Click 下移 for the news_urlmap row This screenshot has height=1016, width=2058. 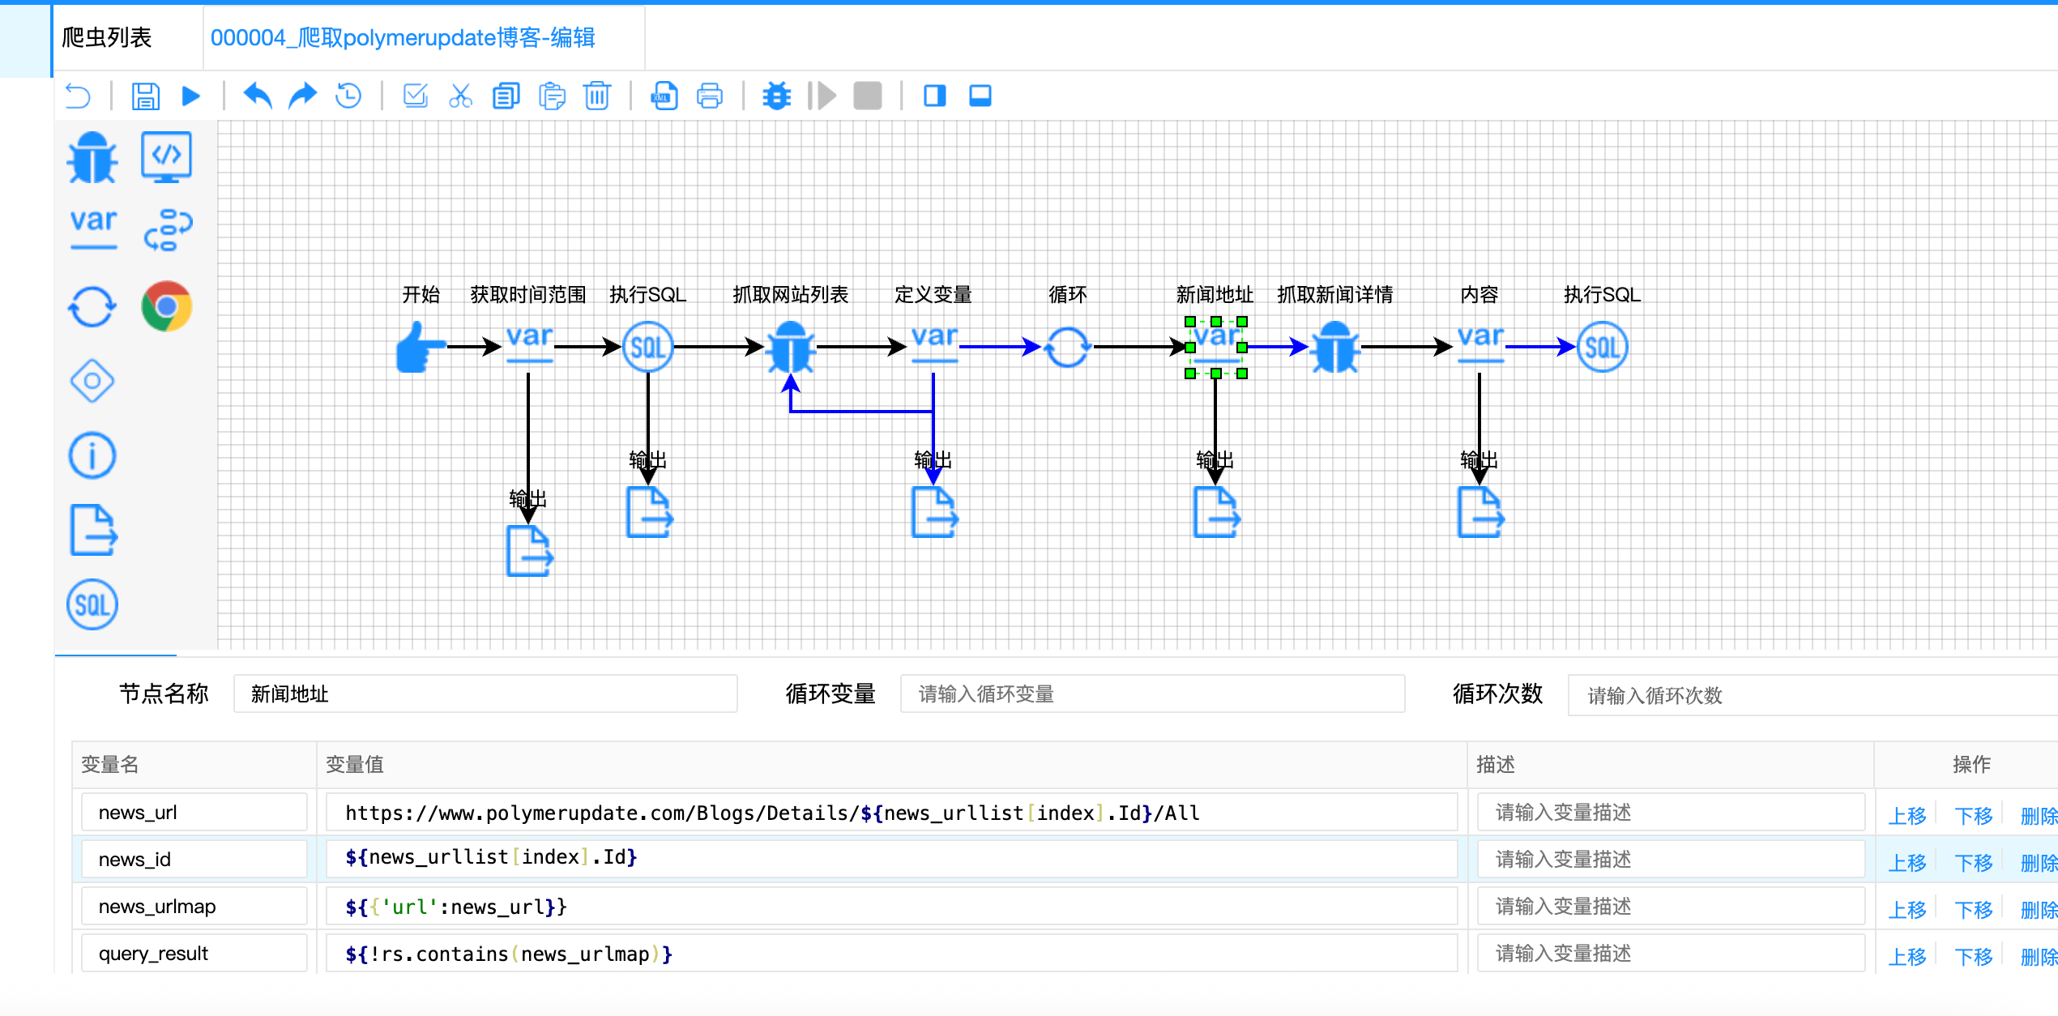tap(1973, 909)
